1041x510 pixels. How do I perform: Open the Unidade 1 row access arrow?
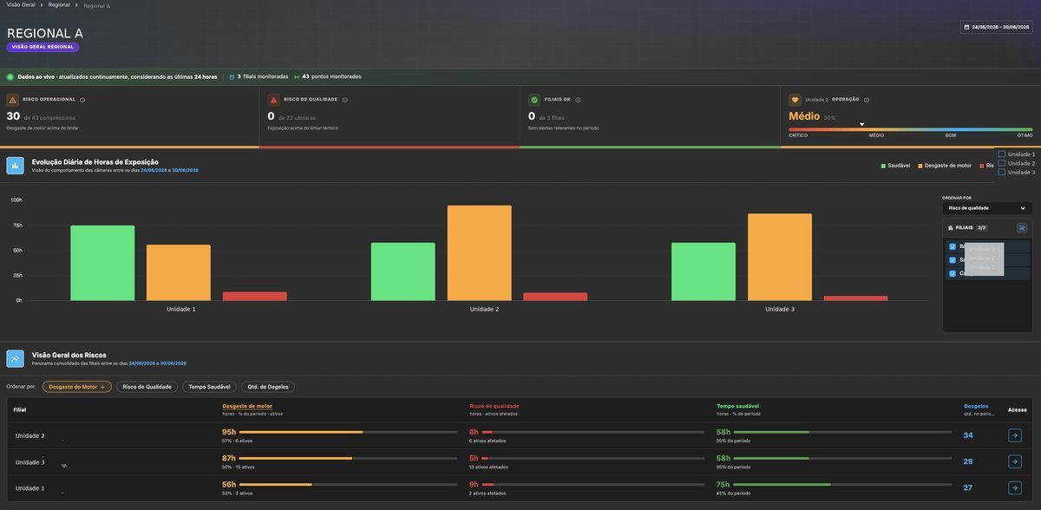point(1015,487)
